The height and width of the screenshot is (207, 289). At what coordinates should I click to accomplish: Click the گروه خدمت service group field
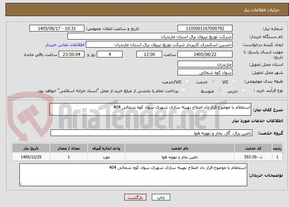(x=151, y=133)
